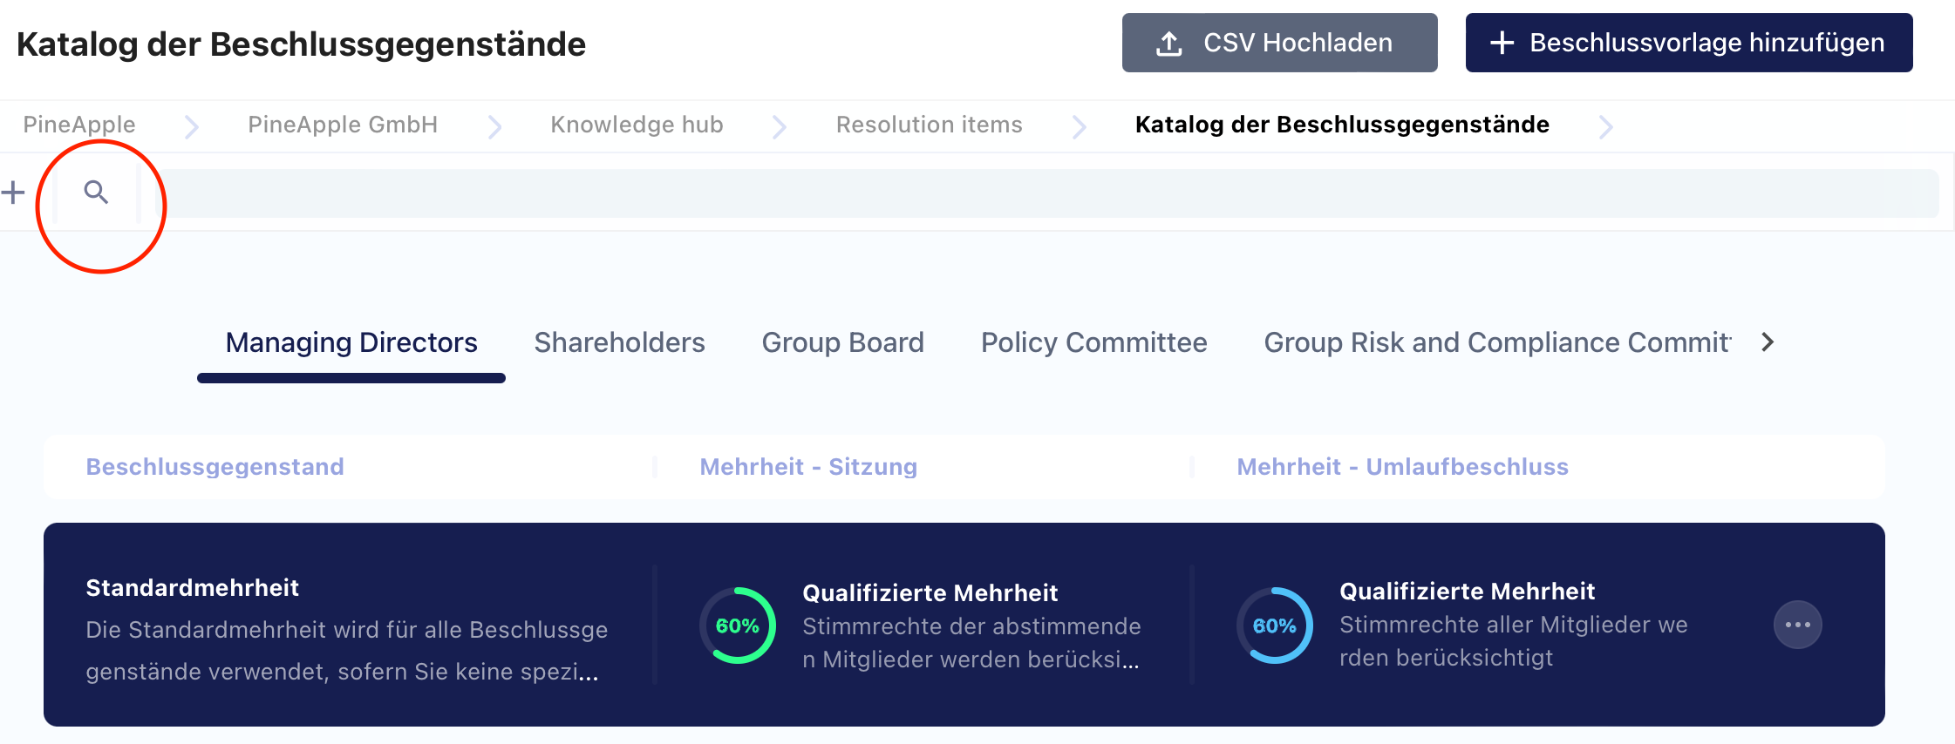Screen dimensions: 1955x744
Task: Expand chevron after Katalog der Beschlussgegenstände breadcrumb
Action: pyautogui.click(x=1605, y=126)
